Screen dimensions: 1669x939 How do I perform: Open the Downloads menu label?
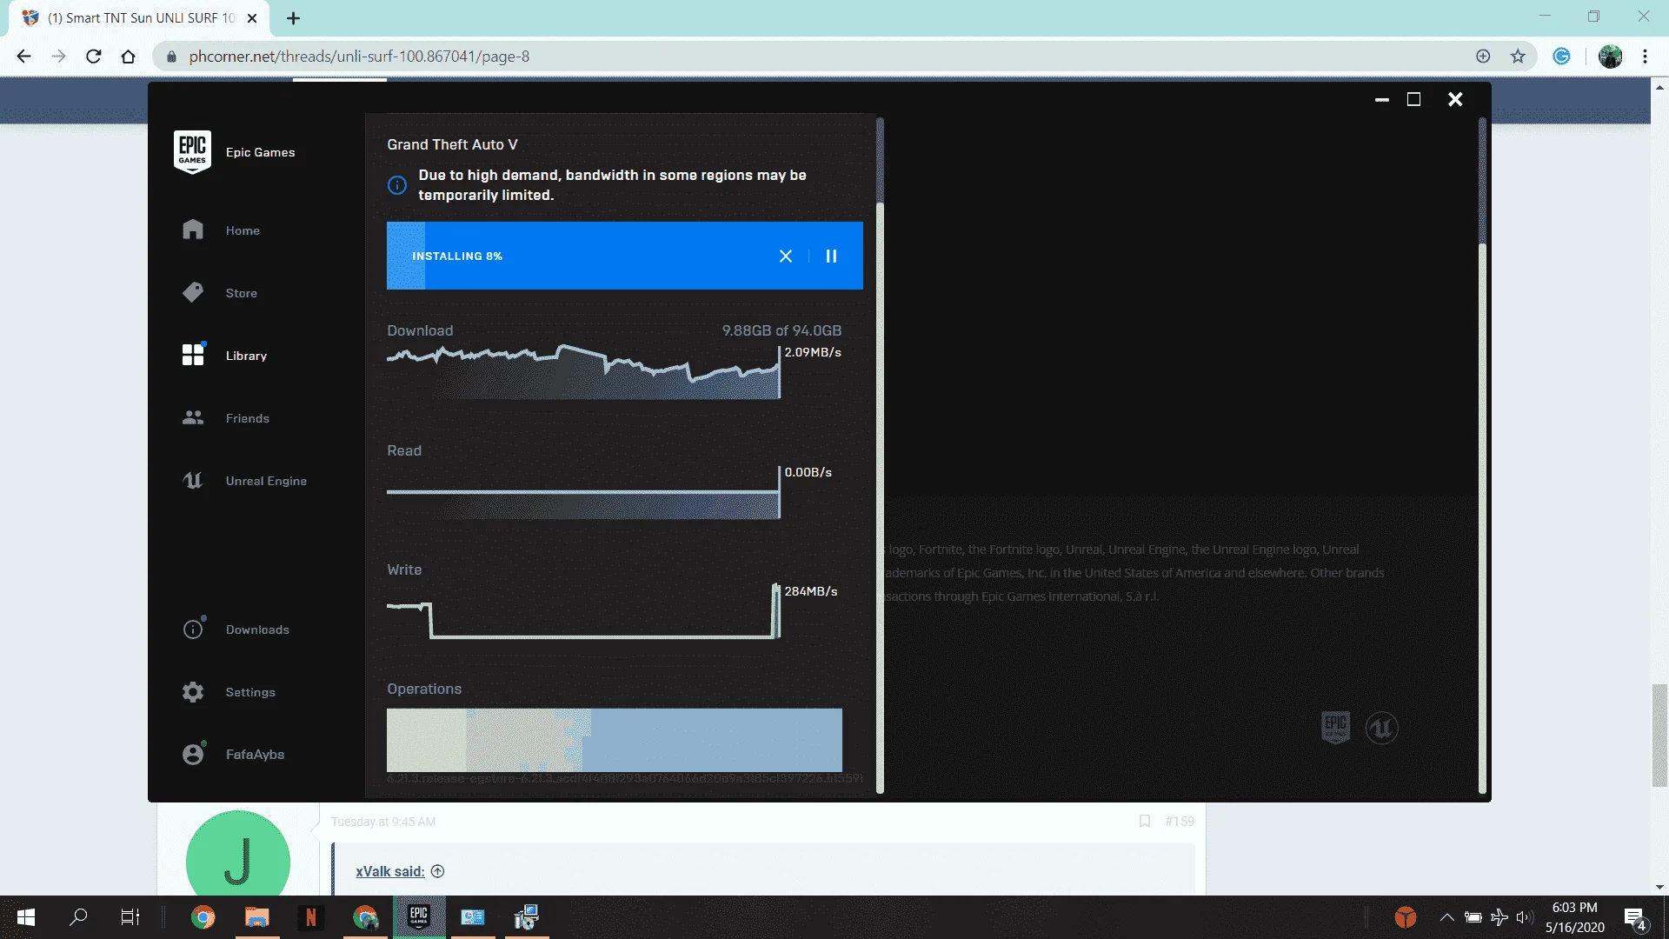tap(257, 629)
